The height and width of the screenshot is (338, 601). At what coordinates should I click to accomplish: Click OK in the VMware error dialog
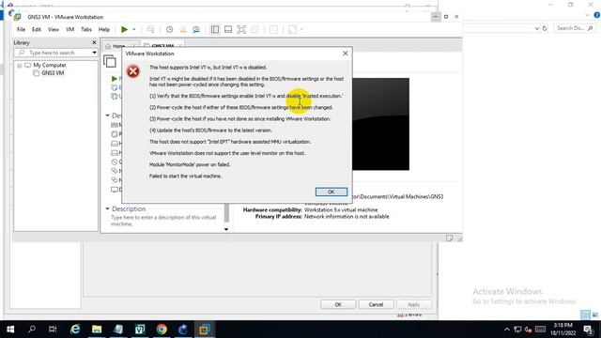(331, 192)
